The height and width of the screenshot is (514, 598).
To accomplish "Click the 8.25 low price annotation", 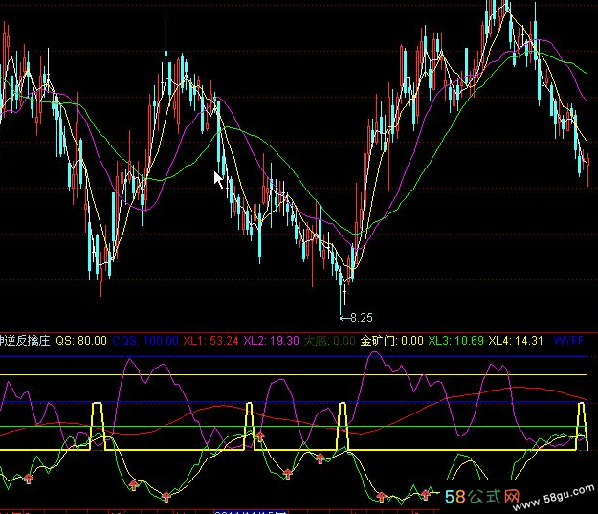I will click(x=360, y=317).
